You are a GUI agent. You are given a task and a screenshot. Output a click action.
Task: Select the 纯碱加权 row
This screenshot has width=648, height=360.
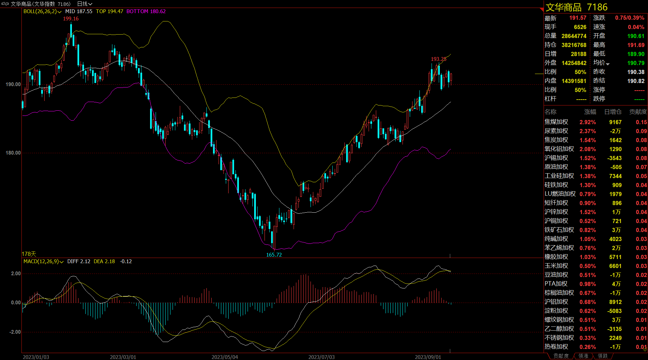(x=596, y=239)
